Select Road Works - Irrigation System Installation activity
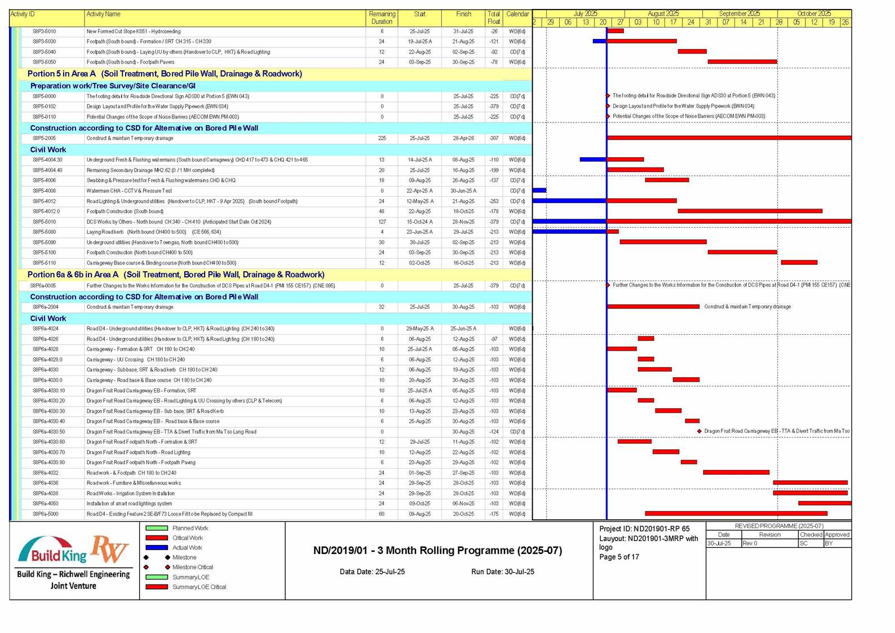Screen dimensions: 895x633 (130, 494)
